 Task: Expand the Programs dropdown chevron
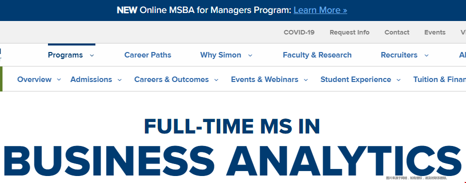[92, 55]
